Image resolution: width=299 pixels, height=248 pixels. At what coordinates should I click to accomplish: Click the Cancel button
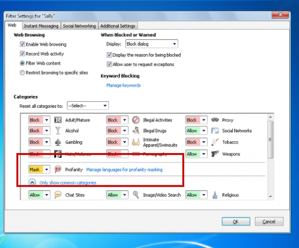click(269, 222)
